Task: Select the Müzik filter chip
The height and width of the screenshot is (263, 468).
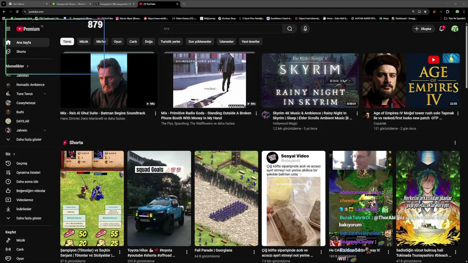Action: point(84,42)
